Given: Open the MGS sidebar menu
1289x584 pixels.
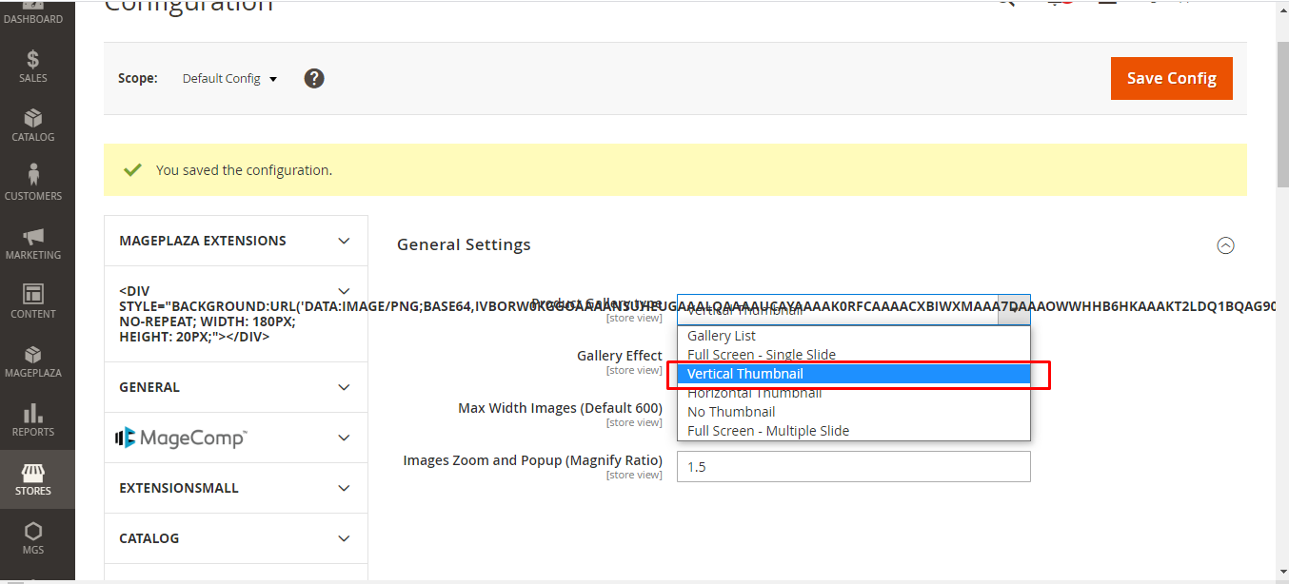Looking at the screenshot, I should 33,538.
